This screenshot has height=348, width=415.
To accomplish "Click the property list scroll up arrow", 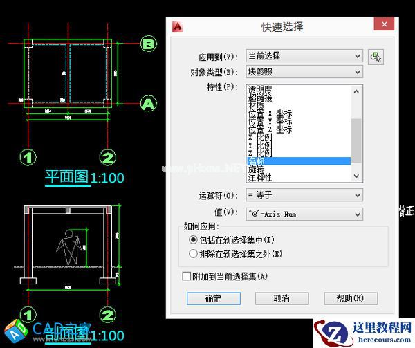I will point(356,91).
